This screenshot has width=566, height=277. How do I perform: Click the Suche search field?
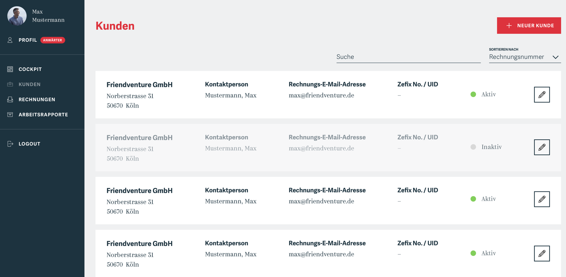(408, 57)
